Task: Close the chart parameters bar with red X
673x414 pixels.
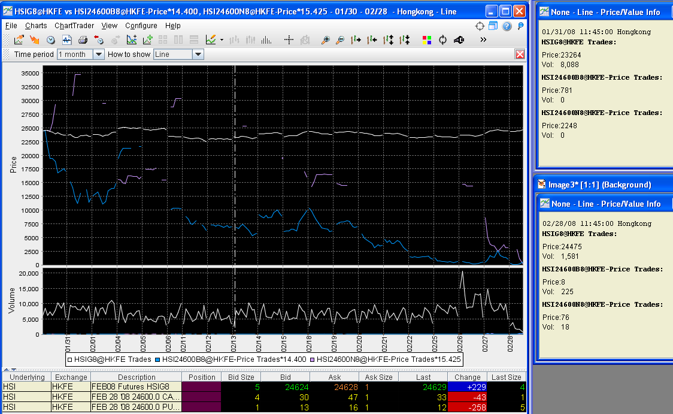Action: click(x=520, y=54)
